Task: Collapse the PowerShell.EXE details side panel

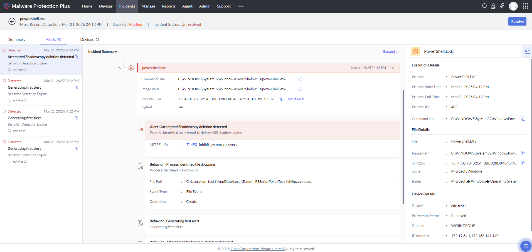Action: 527,51
